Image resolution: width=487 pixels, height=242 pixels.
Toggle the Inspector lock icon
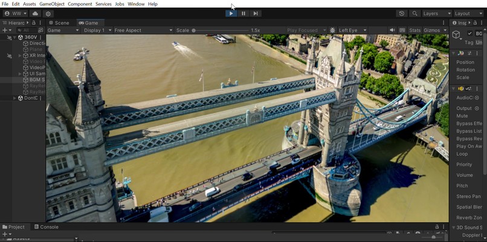(x=475, y=23)
